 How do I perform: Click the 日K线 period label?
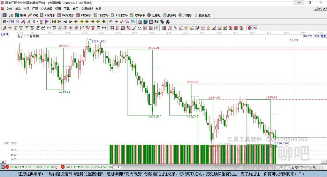[5, 34]
